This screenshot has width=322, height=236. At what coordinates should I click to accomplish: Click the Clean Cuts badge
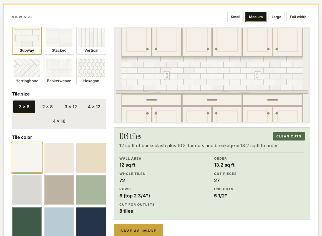click(289, 136)
